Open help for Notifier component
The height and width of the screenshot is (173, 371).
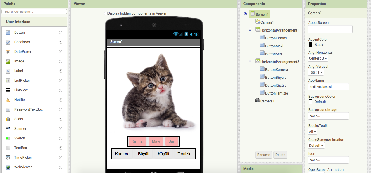click(61, 100)
